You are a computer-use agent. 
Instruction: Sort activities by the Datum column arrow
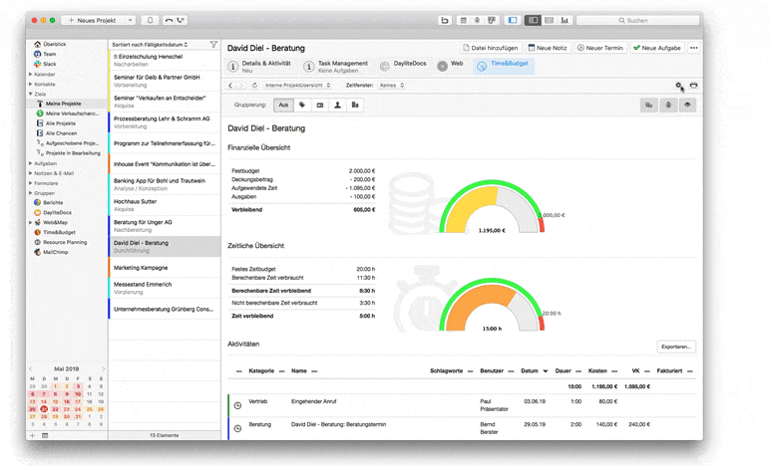[x=546, y=371]
